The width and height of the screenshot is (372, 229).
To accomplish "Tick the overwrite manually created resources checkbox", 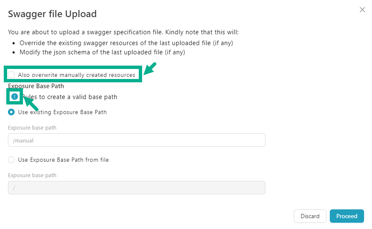I will 12,75.
